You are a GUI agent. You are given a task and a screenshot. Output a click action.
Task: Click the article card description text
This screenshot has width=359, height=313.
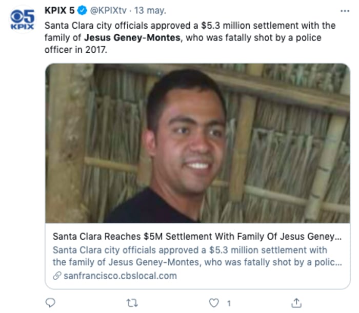[x=197, y=256]
